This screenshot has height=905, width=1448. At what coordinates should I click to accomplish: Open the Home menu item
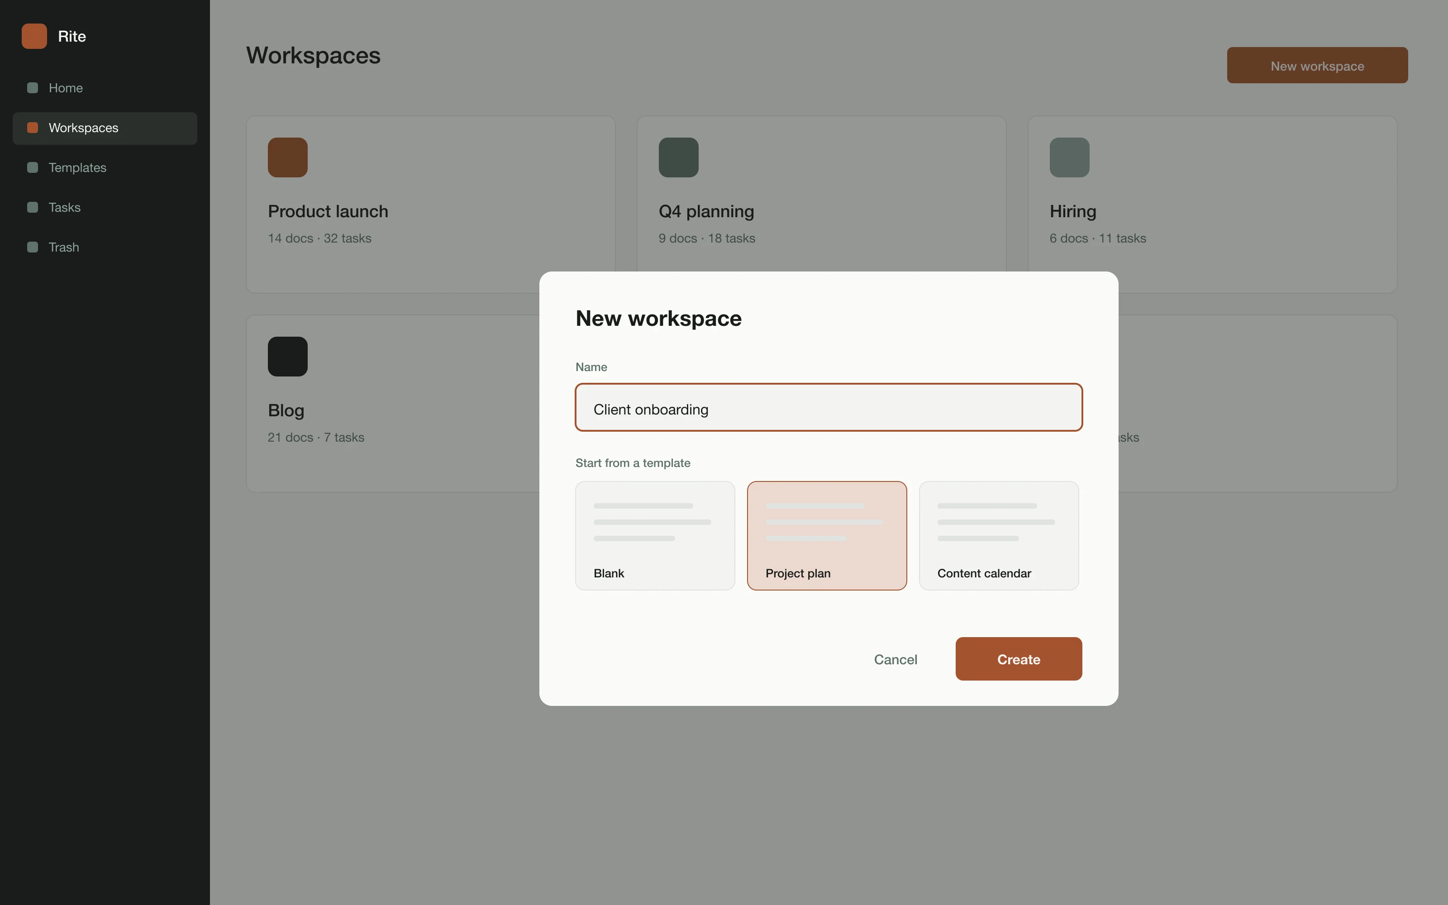(105, 88)
